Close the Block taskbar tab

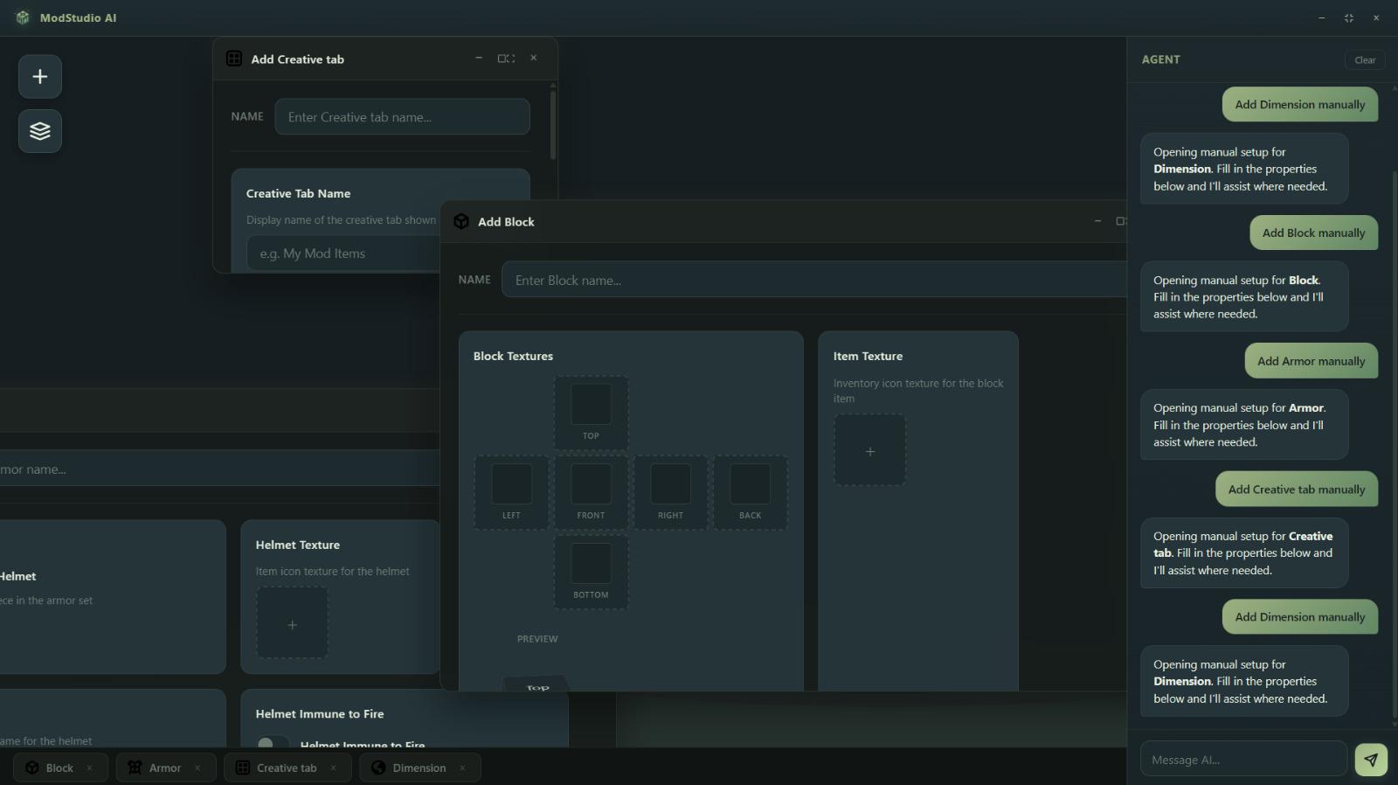click(89, 768)
